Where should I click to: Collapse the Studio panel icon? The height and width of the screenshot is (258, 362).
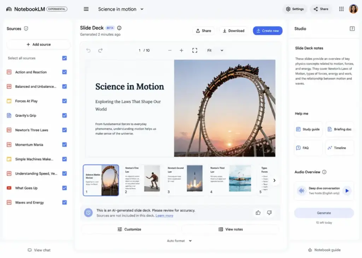click(x=352, y=29)
